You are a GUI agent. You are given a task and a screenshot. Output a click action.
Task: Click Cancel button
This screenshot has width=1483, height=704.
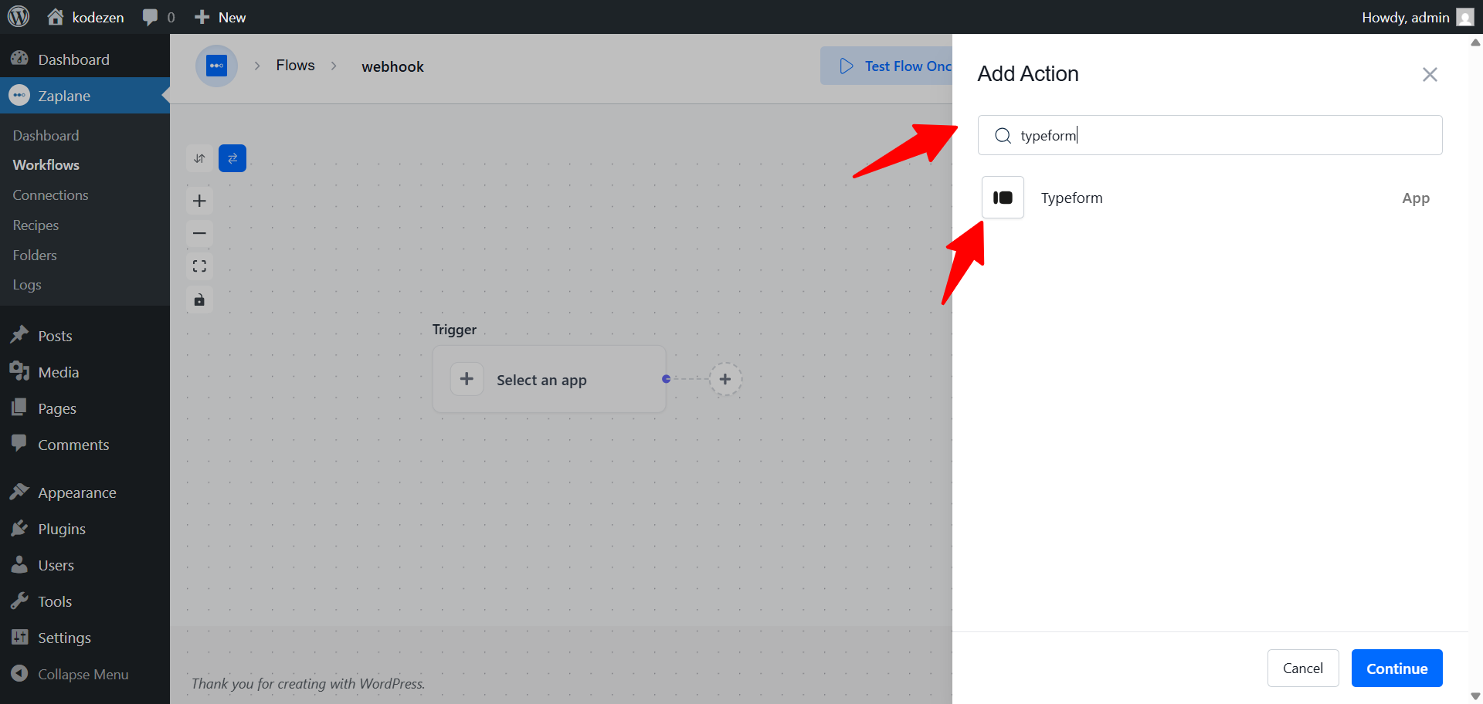pyautogui.click(x=1303, y=668)
